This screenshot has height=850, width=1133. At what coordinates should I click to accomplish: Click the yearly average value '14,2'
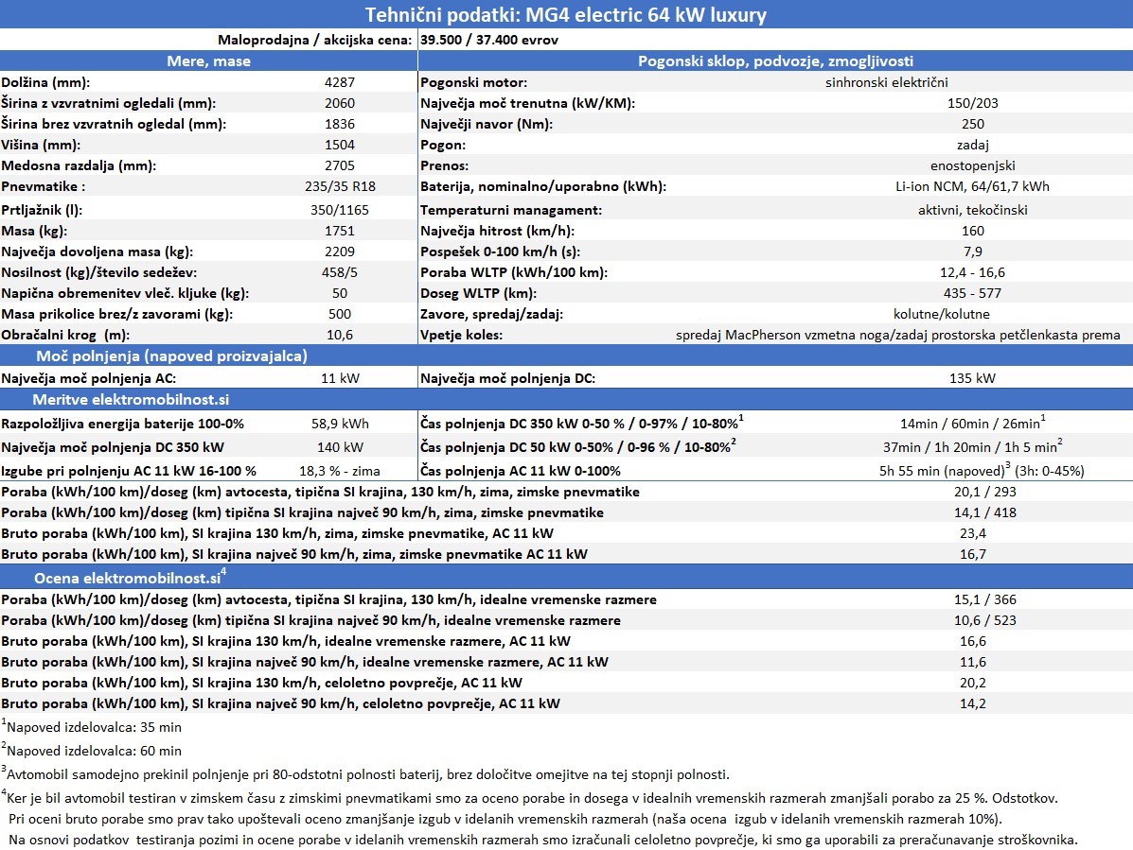pyautogui.click(x=973, y=704)
